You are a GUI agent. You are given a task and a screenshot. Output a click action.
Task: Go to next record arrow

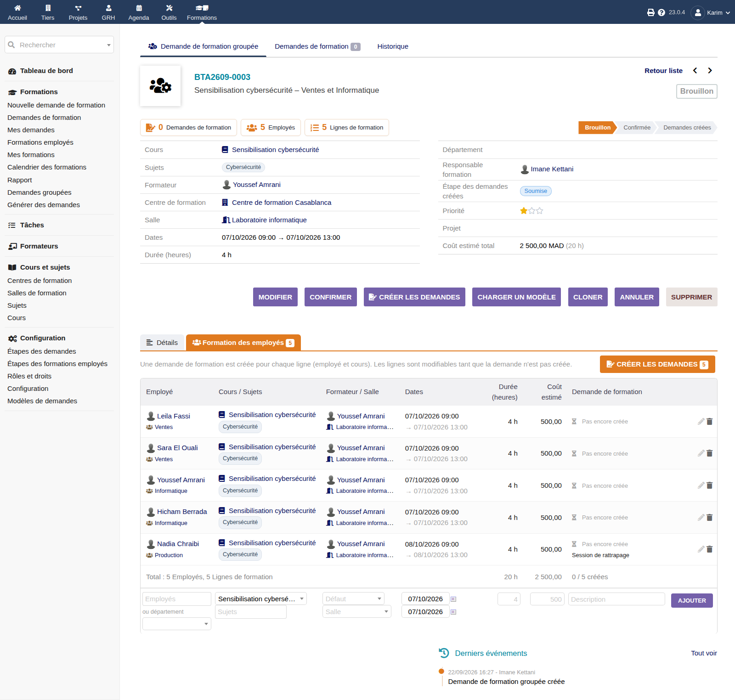tap(710, 70)
